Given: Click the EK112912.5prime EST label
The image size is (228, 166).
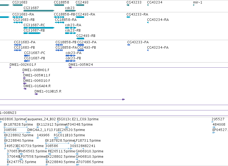Looking at the screenshot, I should click(x=51, y=125).
